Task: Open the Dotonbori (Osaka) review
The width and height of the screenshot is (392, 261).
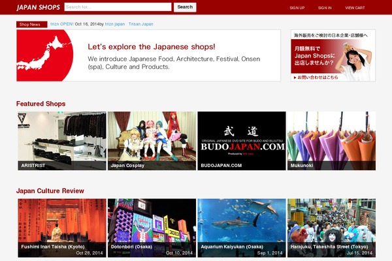Action: [x=152, y=228]
